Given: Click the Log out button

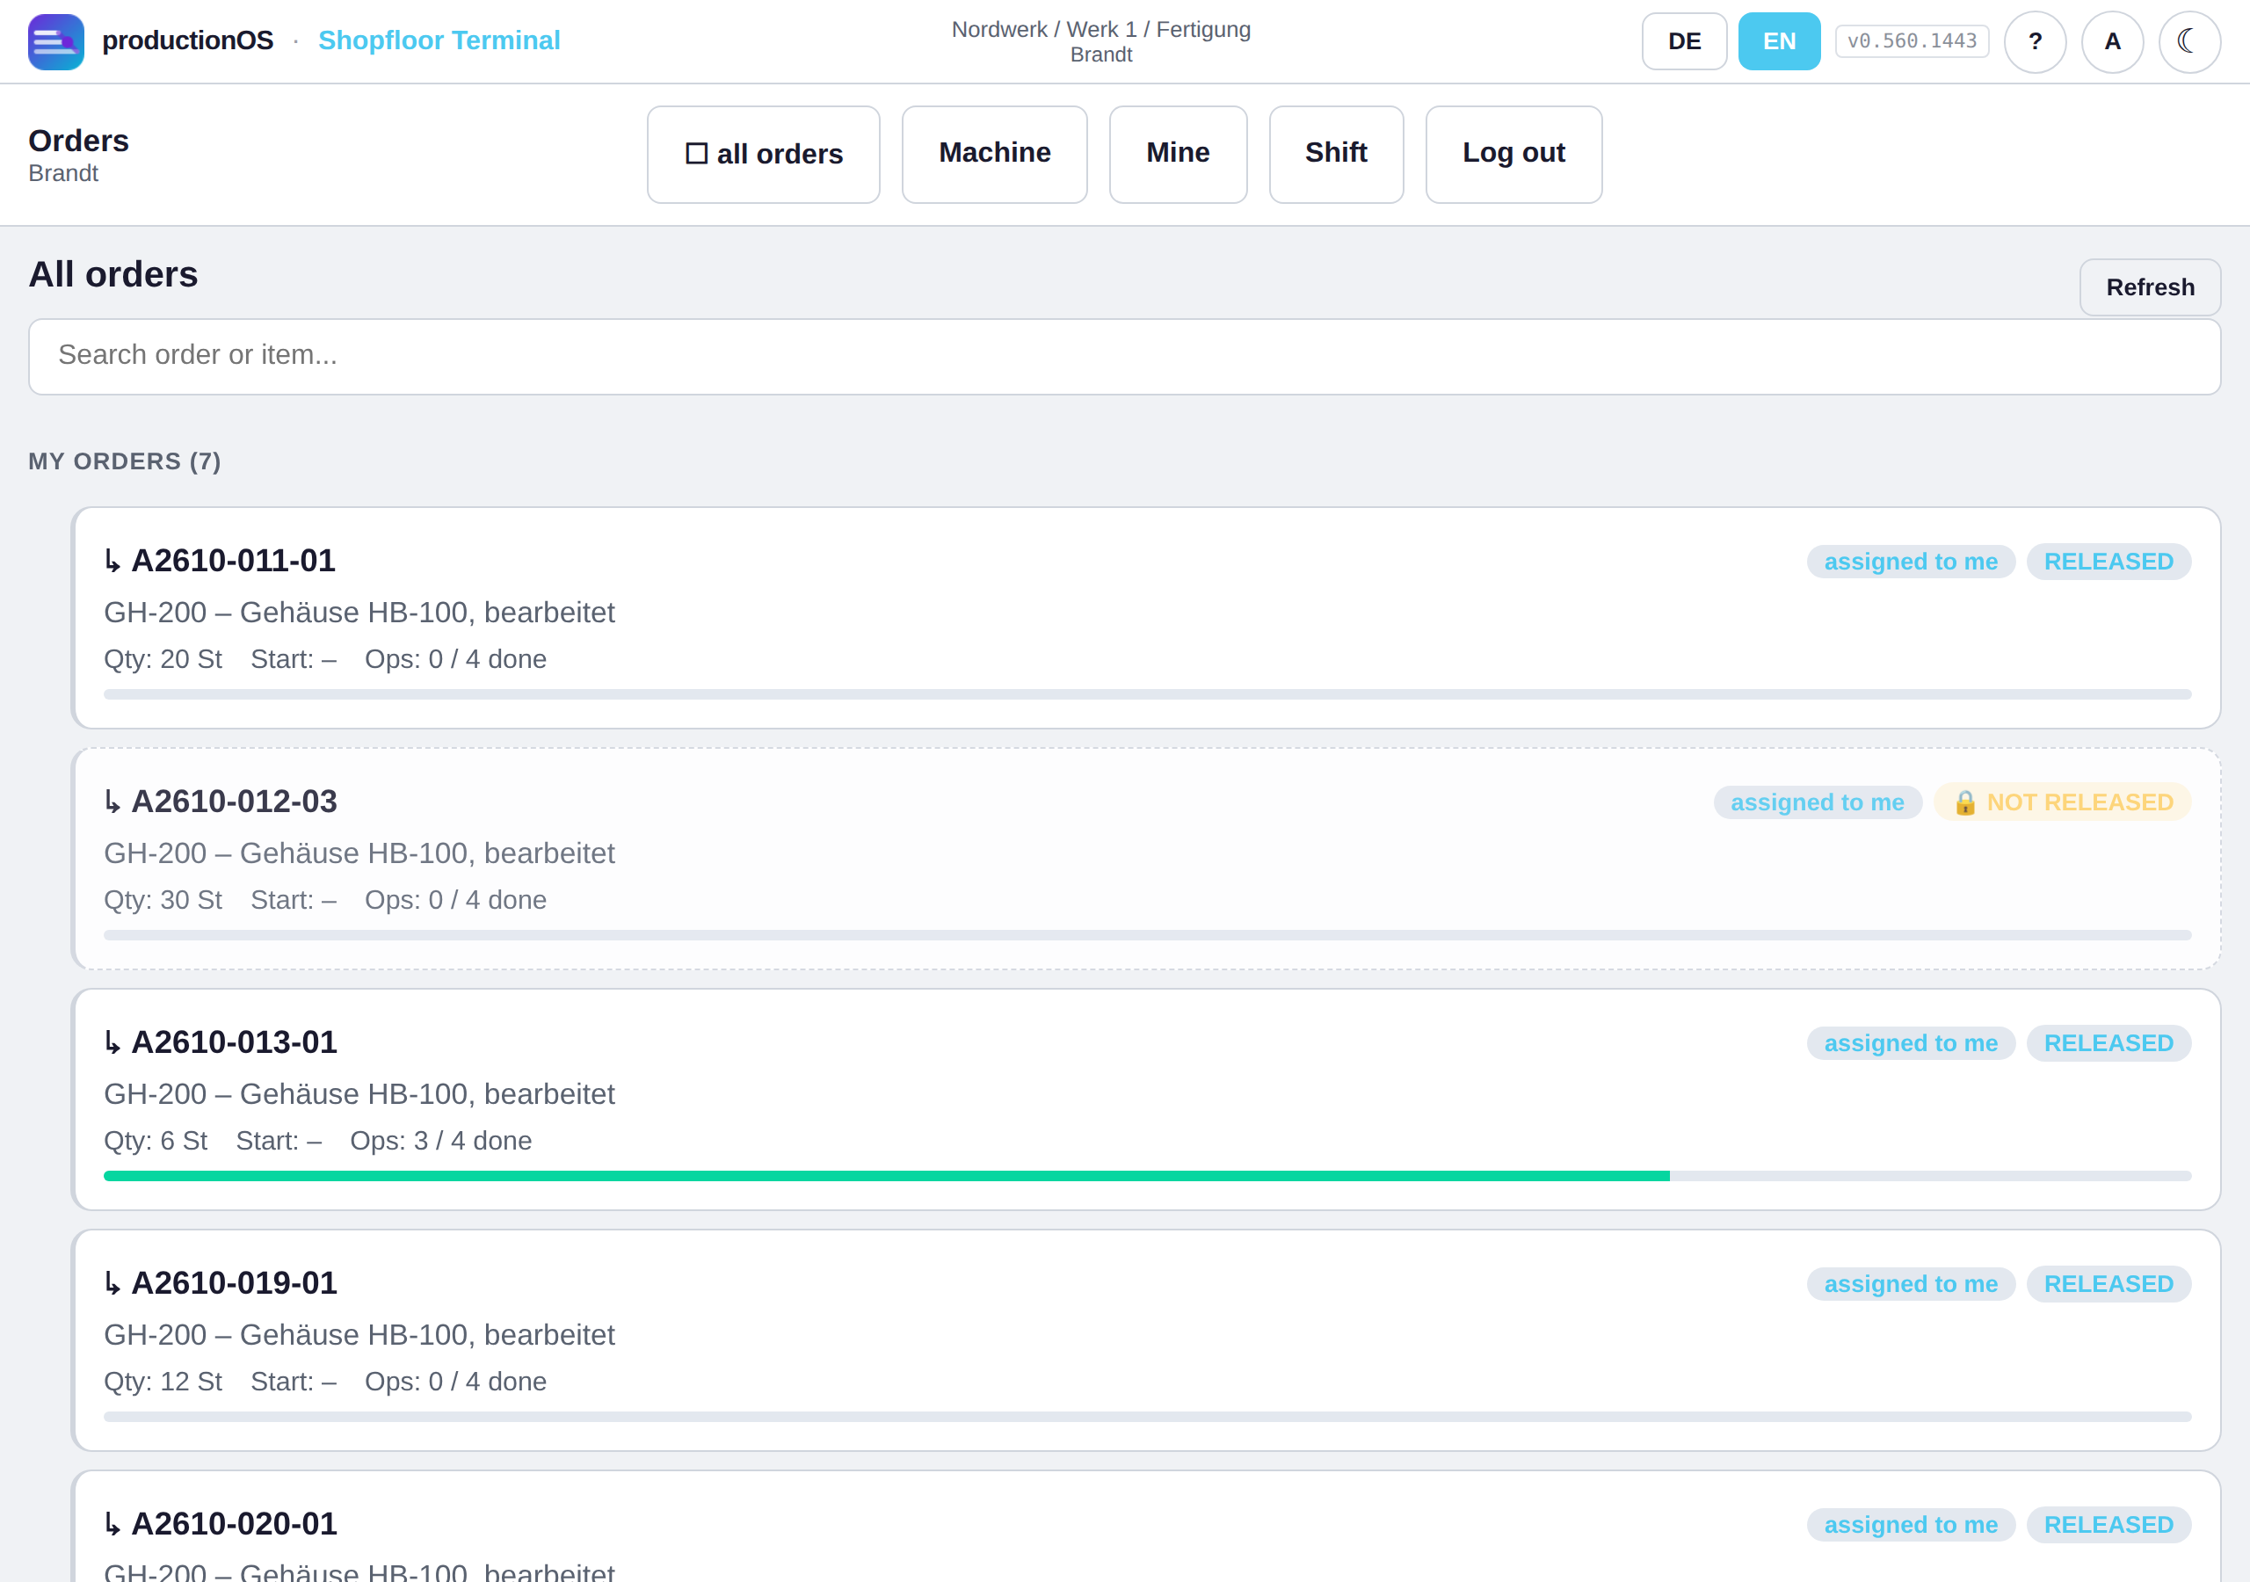Looking at the screenshot, I should coord(1513,154).
